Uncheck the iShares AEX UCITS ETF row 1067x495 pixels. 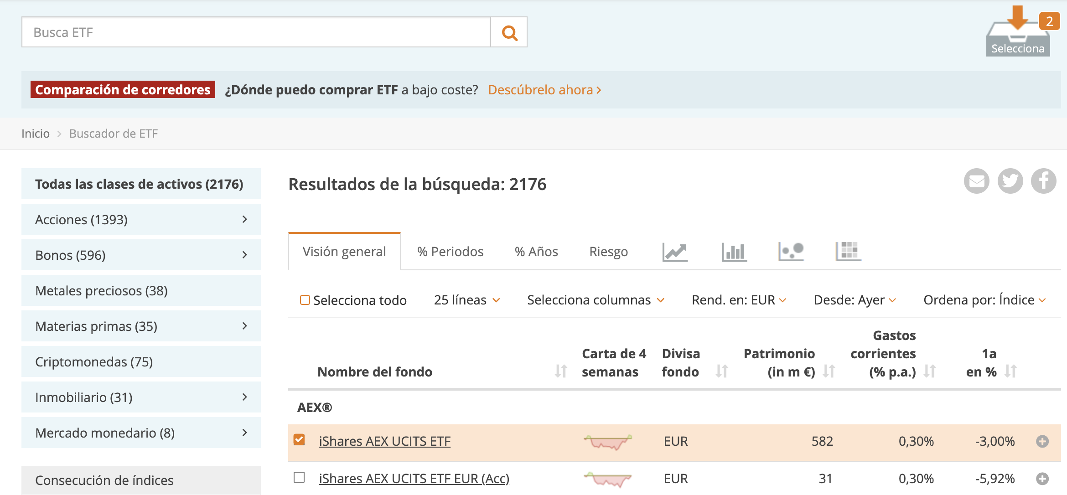coord(300,439)
